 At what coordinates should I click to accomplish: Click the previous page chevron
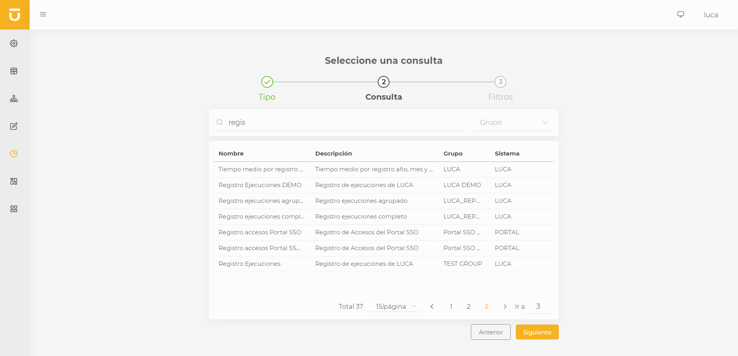tap(432, 306)
